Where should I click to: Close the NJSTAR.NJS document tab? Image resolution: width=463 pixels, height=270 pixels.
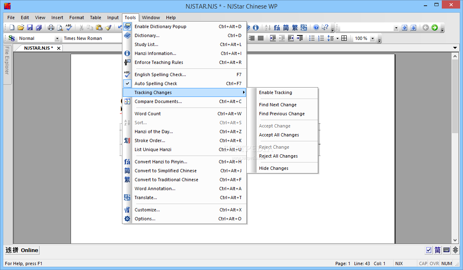pos(59,48)
